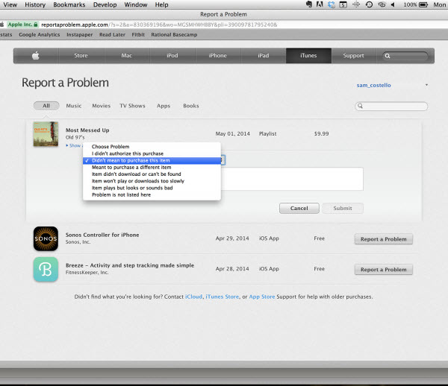Report a Problem for Sonos Controller

pyautogui.click(x=383, y=239)
